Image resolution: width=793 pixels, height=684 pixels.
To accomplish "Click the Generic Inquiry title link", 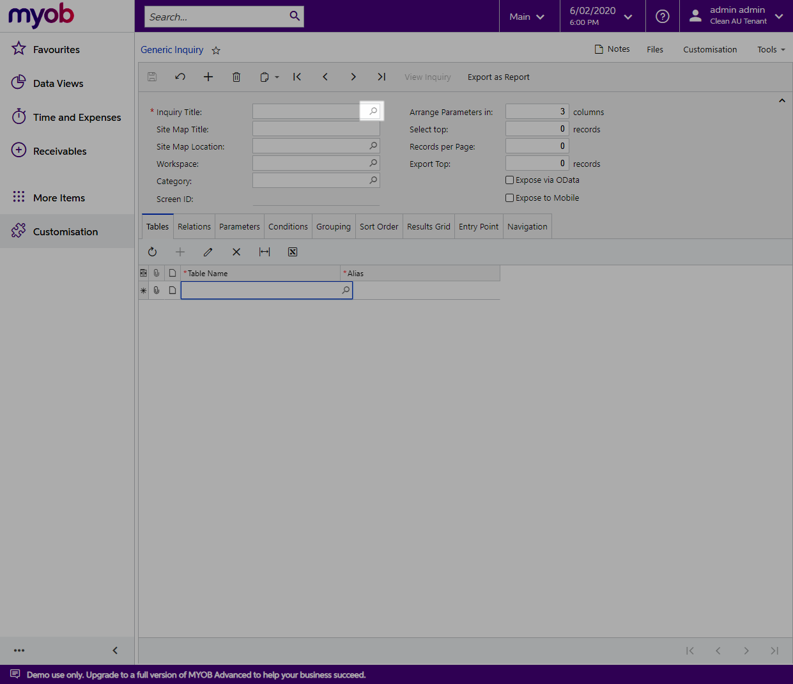I will pos(172,49).
